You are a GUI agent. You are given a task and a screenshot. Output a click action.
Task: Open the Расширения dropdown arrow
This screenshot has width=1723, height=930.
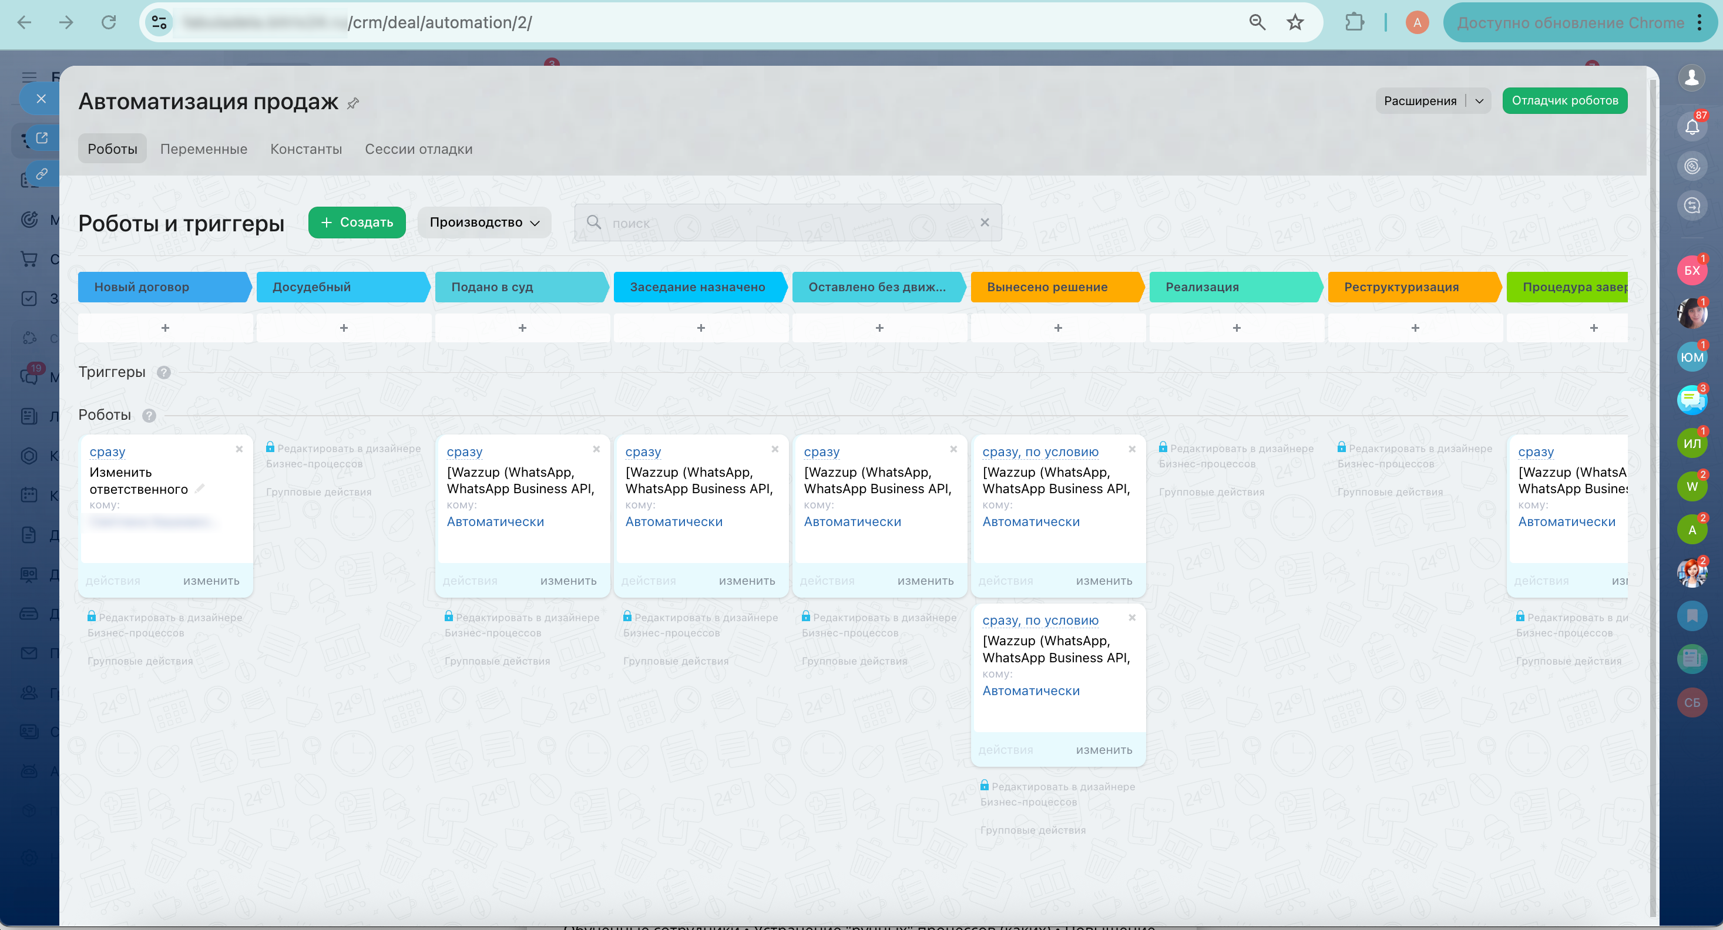[1479, 101]
